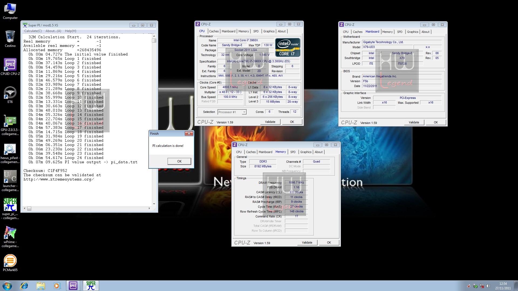Click the 'x 48.0 ( 12 - 33 )' multiplier value

[x=230, y=92]
